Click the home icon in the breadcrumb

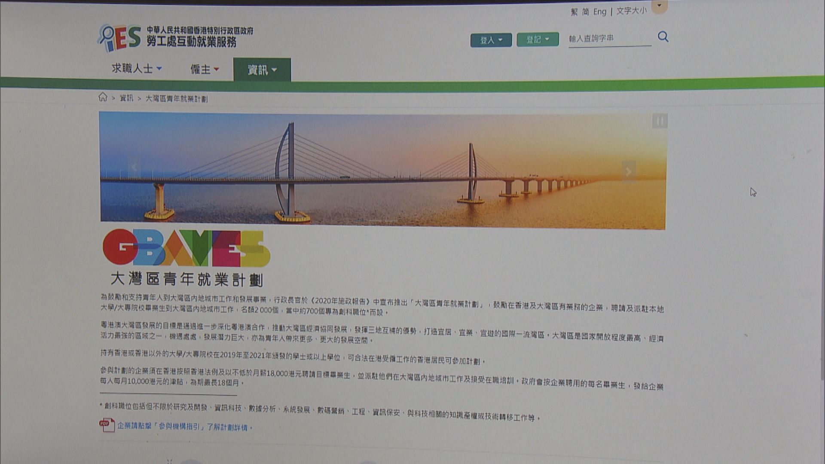click(x=103, y=98)
